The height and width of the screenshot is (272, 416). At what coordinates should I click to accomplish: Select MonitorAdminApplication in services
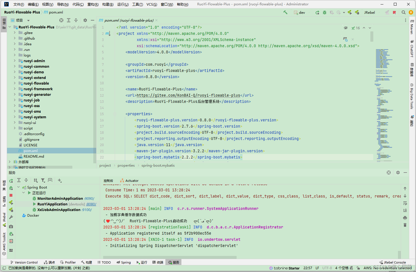point(60,198)
